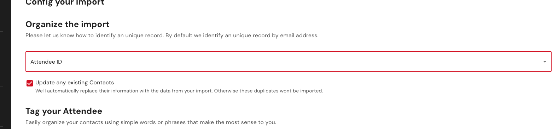553x129 pixels.
Task: Open the Attendee ID dropdown arrow
Action: click(x=545, y=62)
